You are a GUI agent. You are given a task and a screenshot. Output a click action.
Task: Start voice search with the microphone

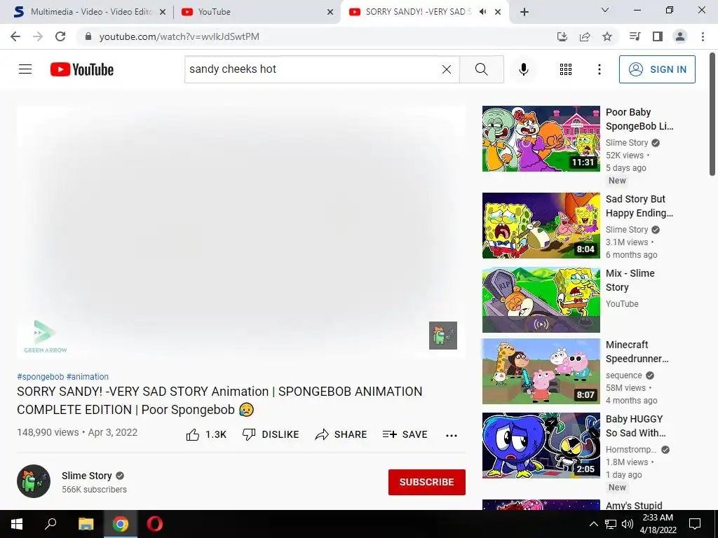click(x=524, y=69)
